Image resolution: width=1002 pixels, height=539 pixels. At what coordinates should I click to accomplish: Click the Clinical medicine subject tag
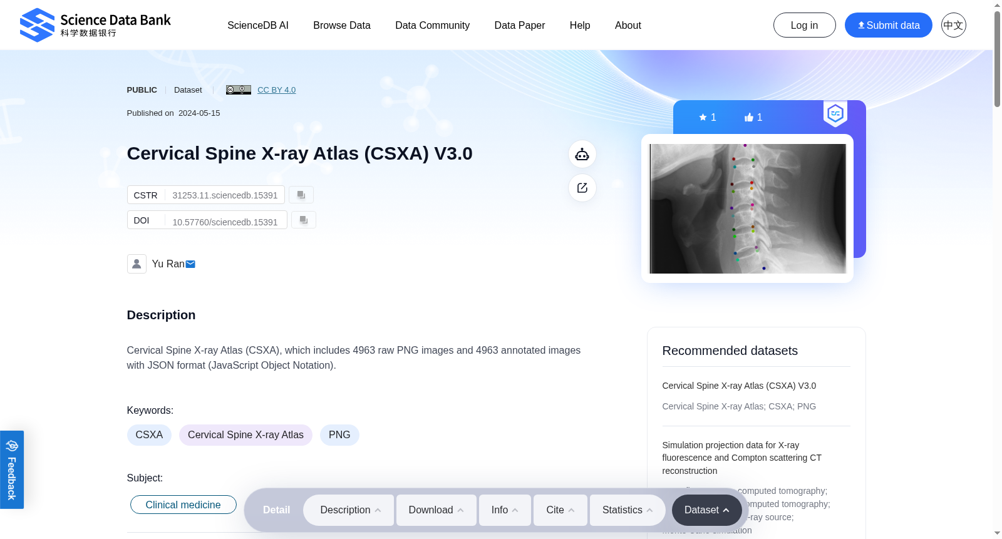pos(183,505)
